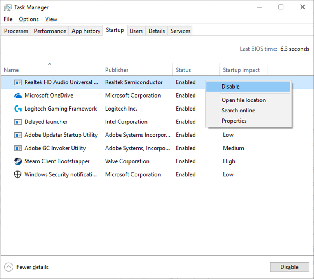Image resolution: width=314 pixels, height=279 pixels.
Task: Click the High impact value for Steam
Action: pos(229,161)
